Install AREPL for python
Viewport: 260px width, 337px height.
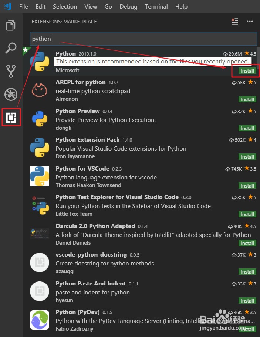[x=247, y=99]
